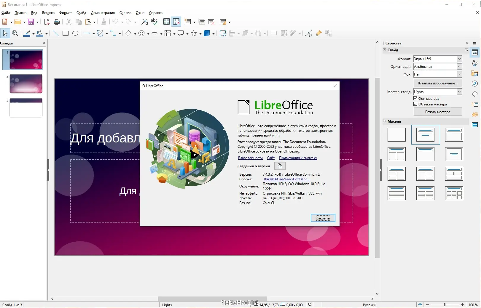481x308 pixels.
Task: Open the Sidebar Animation star icon
Action: point(475,114)
